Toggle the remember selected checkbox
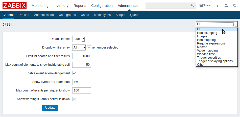This screenshot has width=240, height=117. (x=89, y=48)
